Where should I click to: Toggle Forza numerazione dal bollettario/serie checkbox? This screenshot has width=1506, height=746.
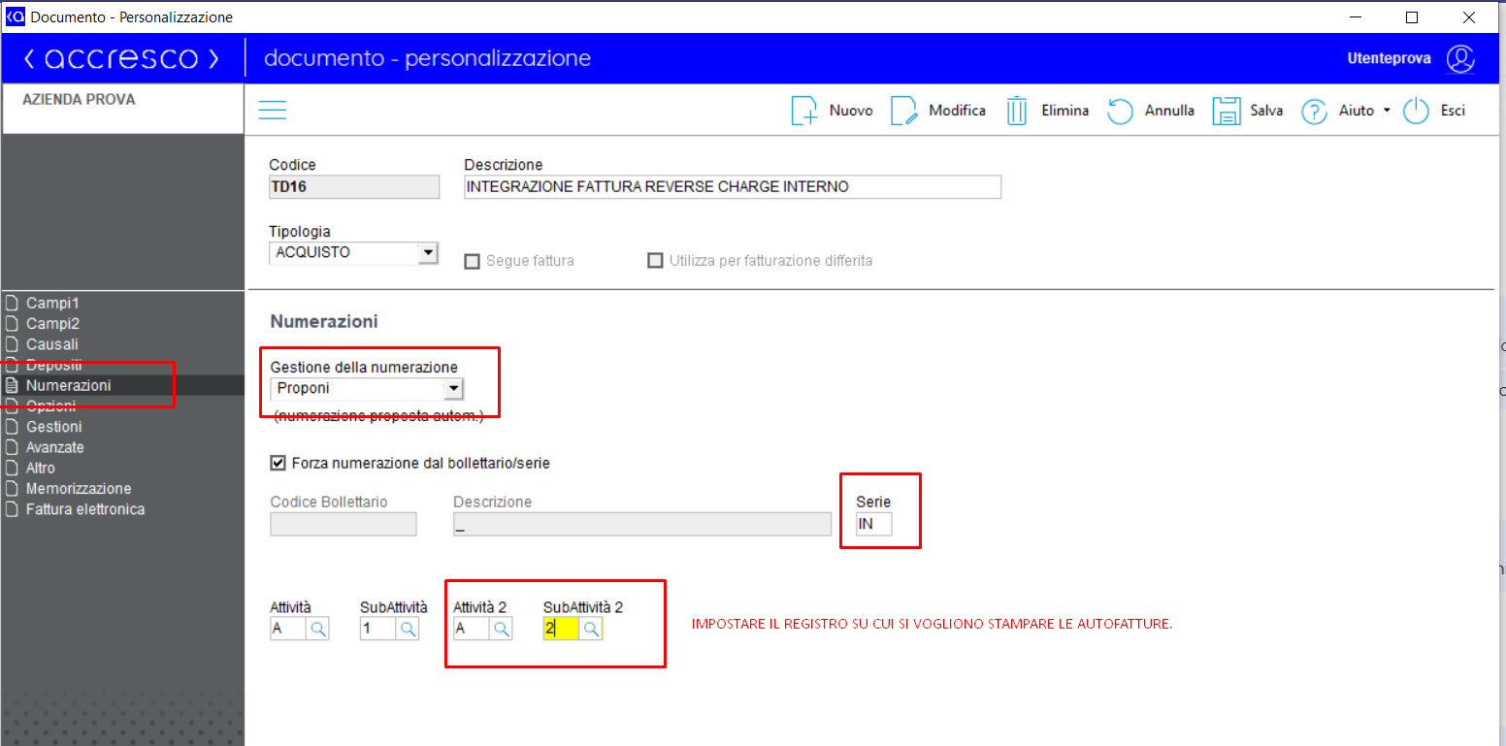click(x=278, y=464)
